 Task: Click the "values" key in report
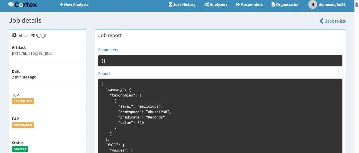click(118, 150)
